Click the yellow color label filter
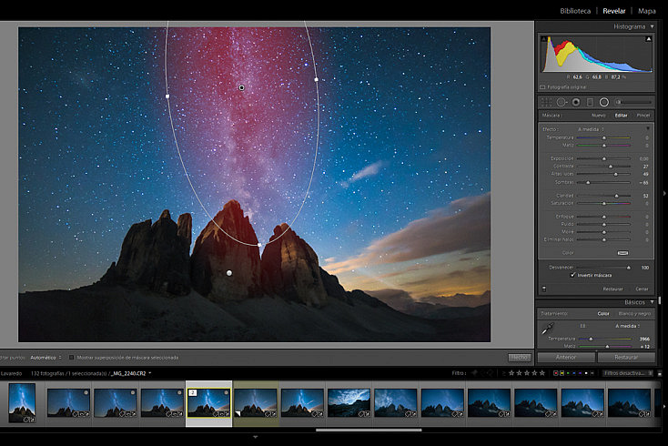This screenshot has width=668, height=446. point(562,373)
